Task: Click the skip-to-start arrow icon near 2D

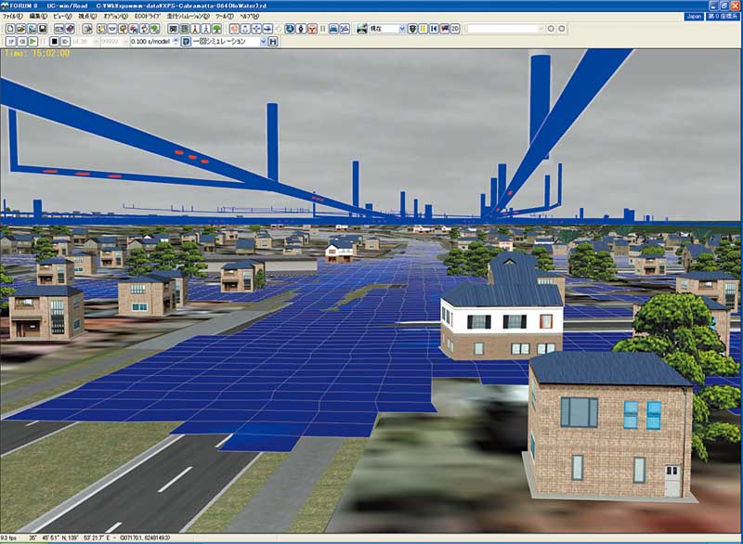Action: [434, 29]
